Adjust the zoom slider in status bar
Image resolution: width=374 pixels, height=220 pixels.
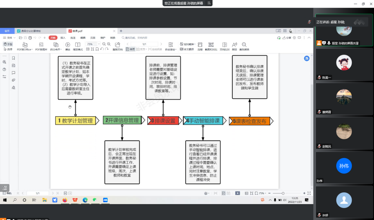pos(283,193)
